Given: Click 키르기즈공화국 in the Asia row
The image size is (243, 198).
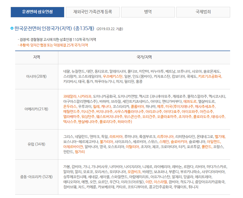Looking at the screenshot, I should tap(210, 76).
